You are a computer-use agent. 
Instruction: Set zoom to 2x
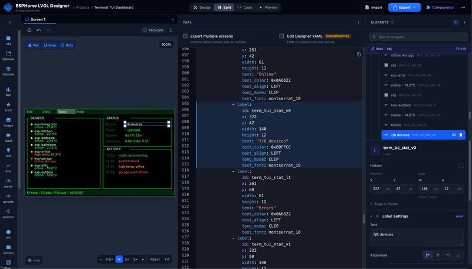(x=127, y=260)
